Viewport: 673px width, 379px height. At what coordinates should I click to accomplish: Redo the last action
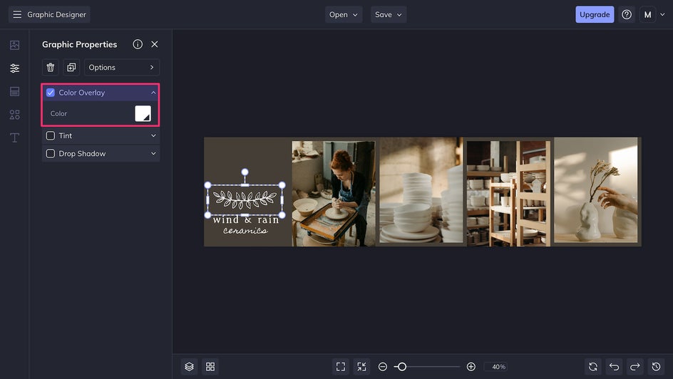coord(635,367)
